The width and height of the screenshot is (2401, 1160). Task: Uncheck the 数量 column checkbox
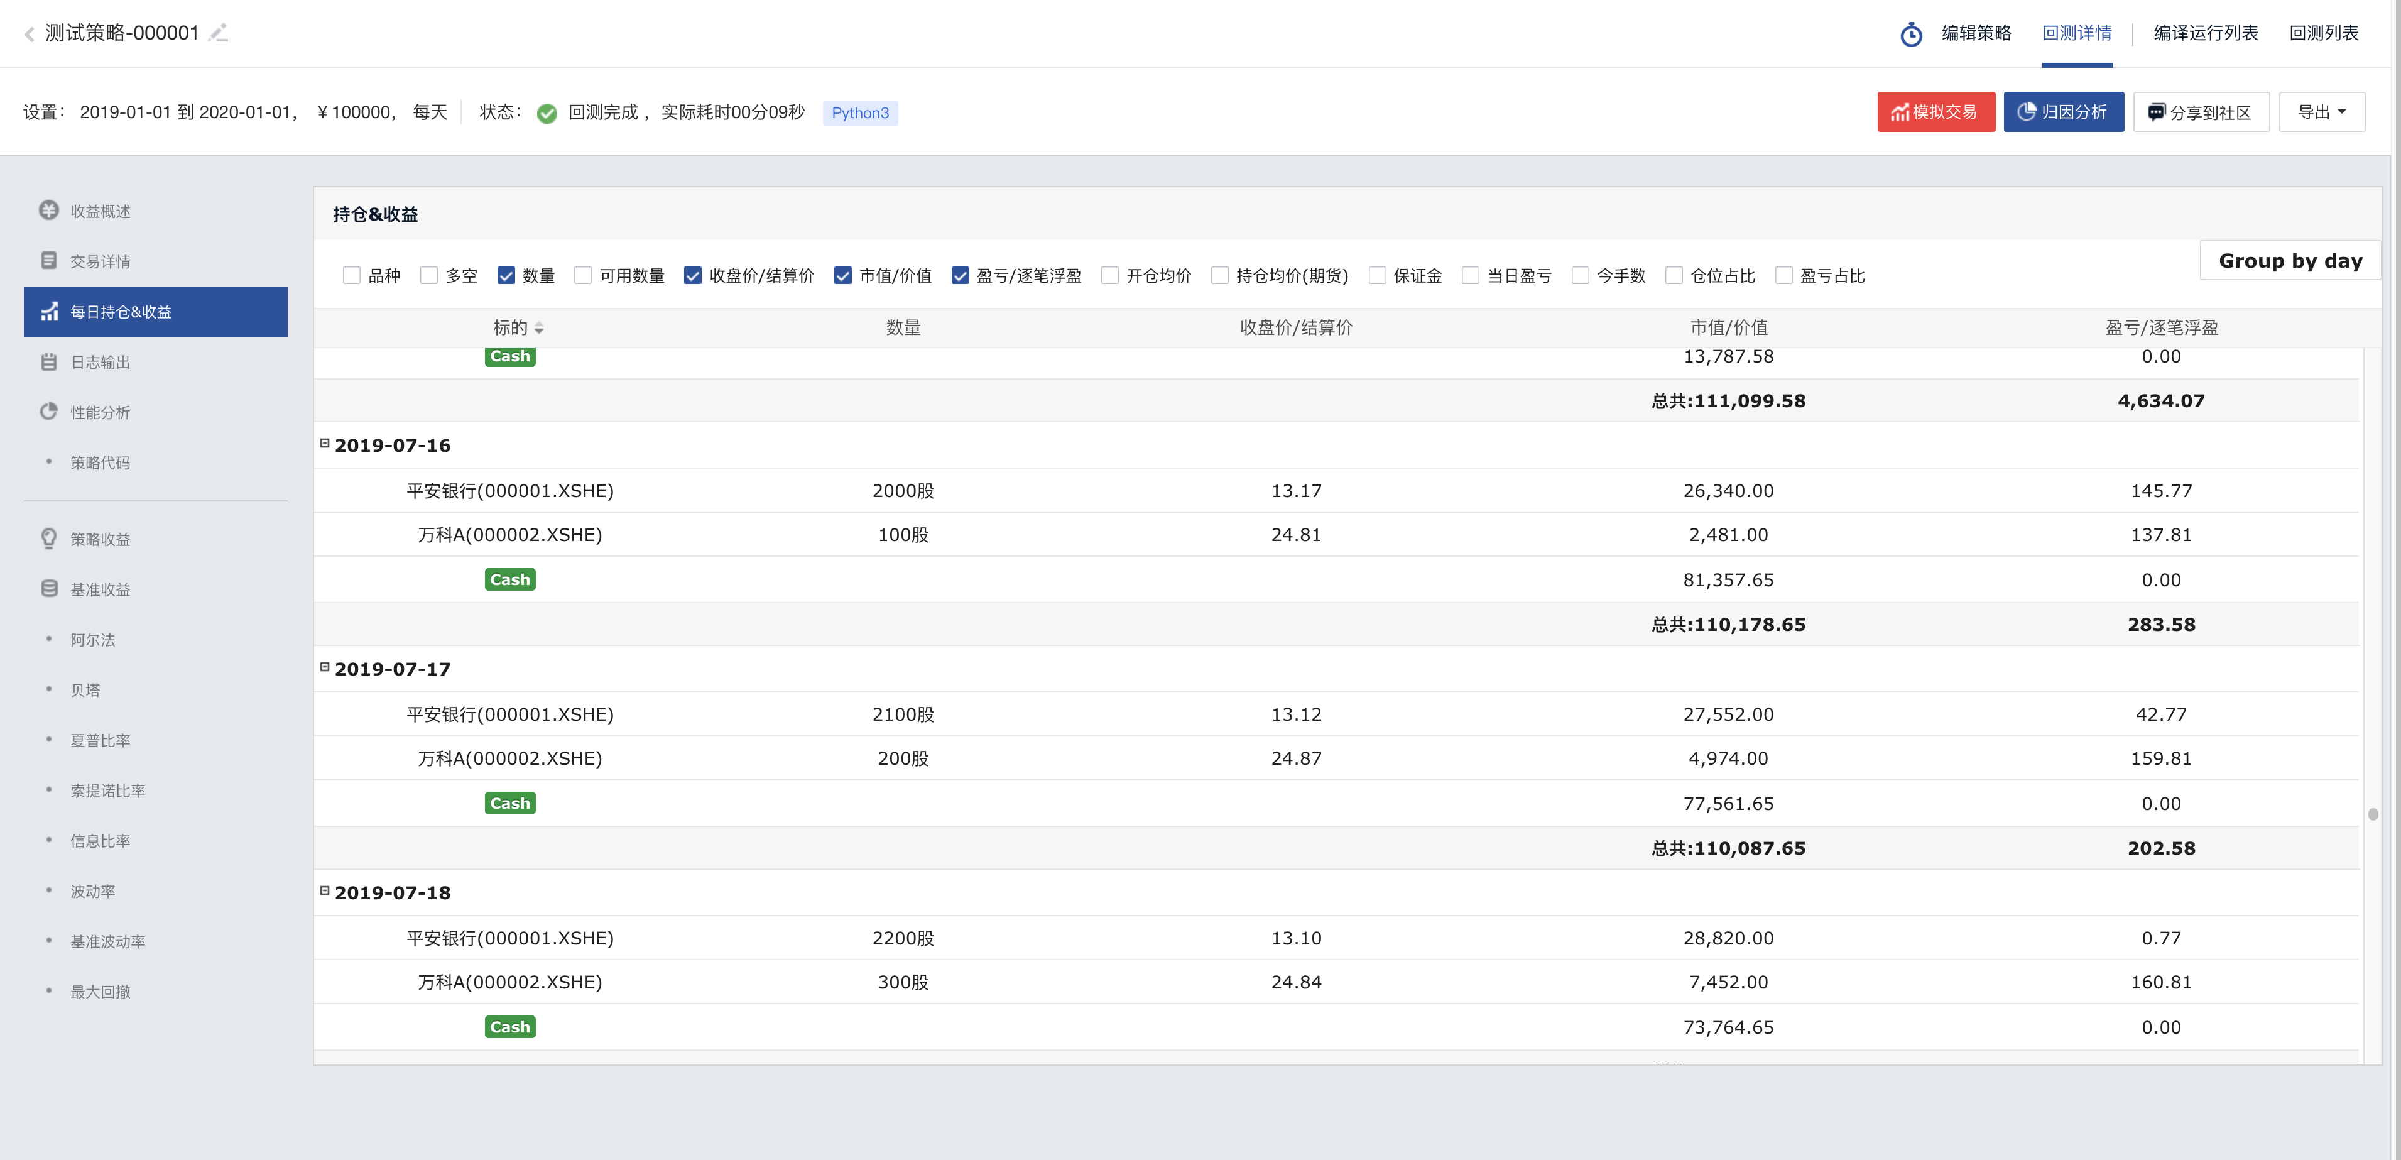[506, 275]
